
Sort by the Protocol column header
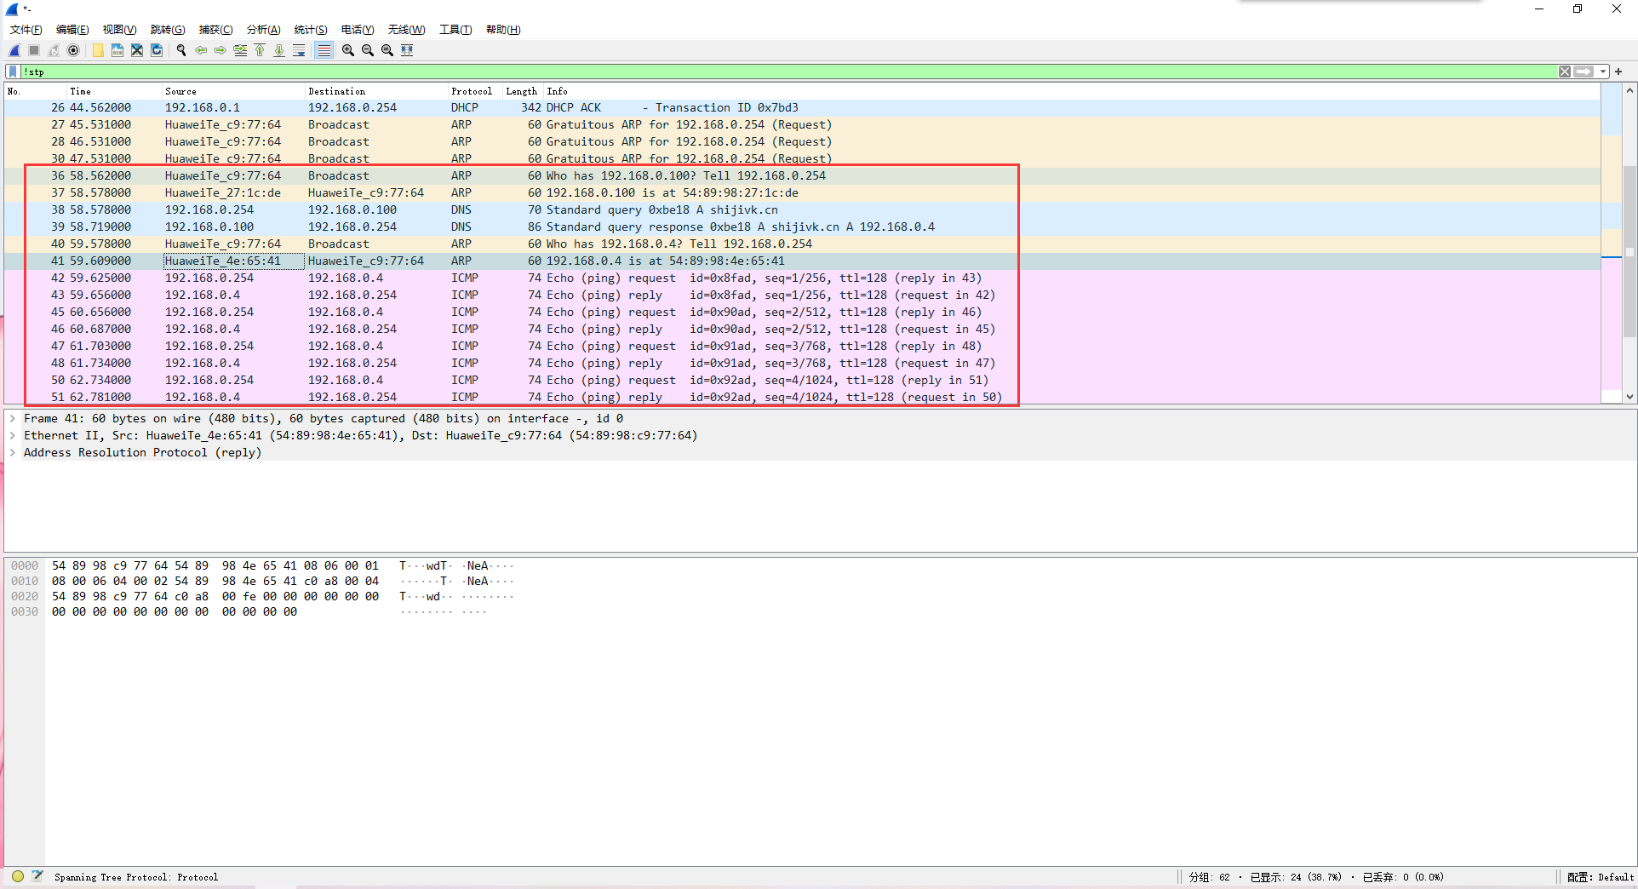click(475, 91)
